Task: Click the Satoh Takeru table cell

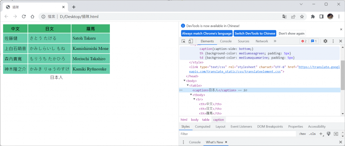Action: [90, 38]
